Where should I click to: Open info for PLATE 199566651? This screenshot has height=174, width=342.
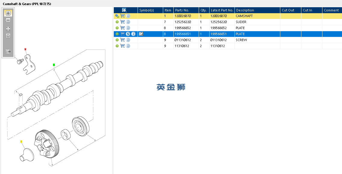[x=133, y=34]
